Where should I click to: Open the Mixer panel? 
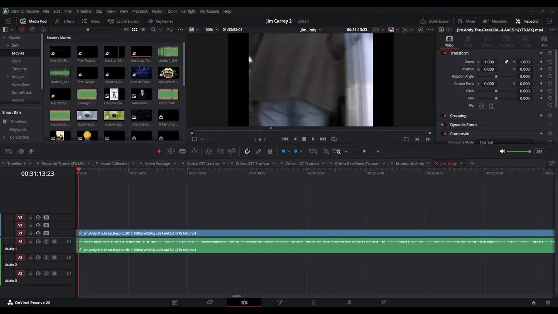pos(466,21)
